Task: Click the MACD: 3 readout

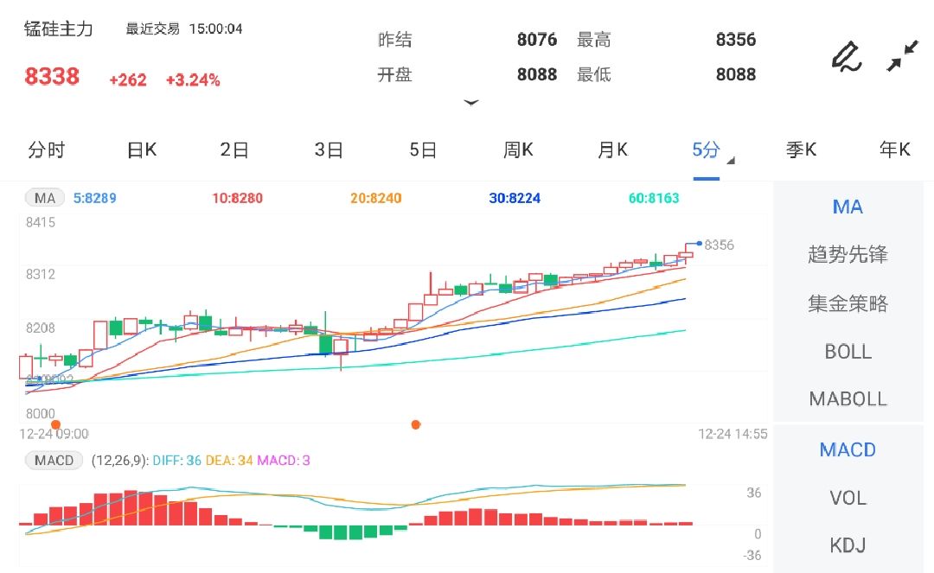Action: tap(284, 461)
